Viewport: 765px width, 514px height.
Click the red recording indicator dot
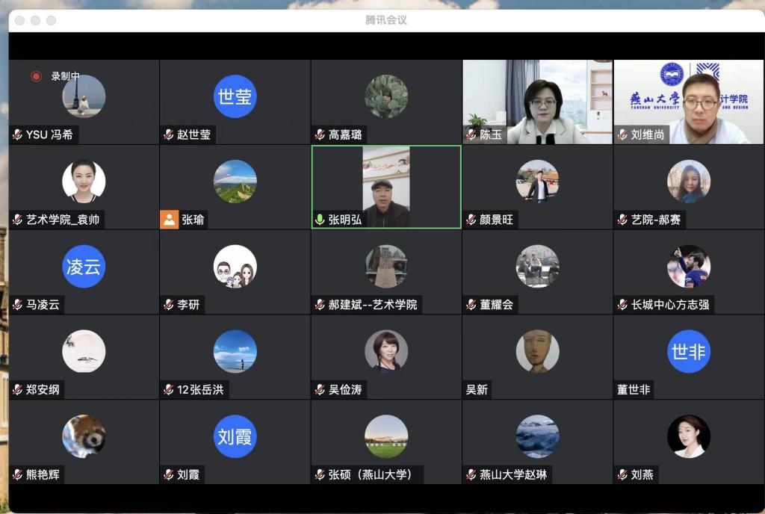[36, 76]
